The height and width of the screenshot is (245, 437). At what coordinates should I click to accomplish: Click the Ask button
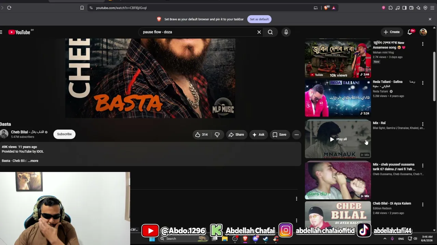coord(258,135)
